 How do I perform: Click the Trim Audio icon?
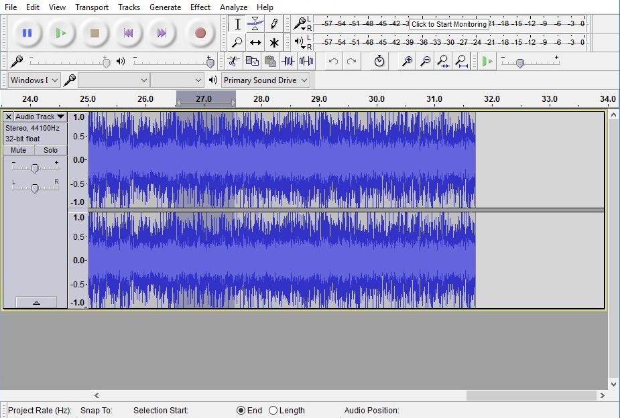point(288,62)
